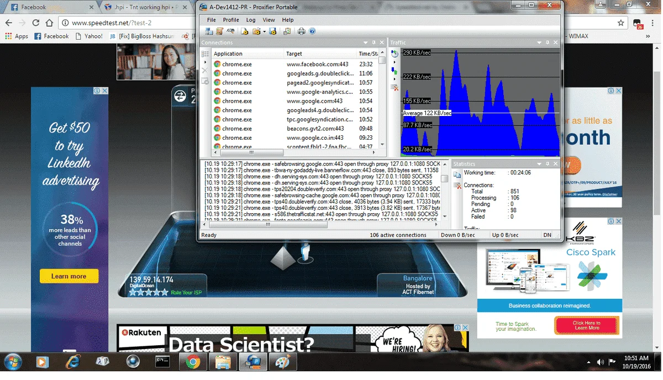Viewport: 663px width, 380px height.
Task: Click the profile folder toolbar icon
Action: [x=256, y=31]
